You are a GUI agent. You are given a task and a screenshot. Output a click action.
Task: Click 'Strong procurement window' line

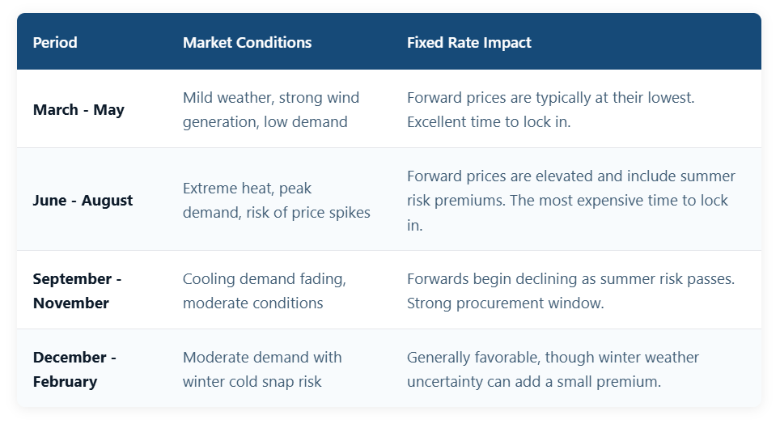pyautogui.click(x=506, y=303)
